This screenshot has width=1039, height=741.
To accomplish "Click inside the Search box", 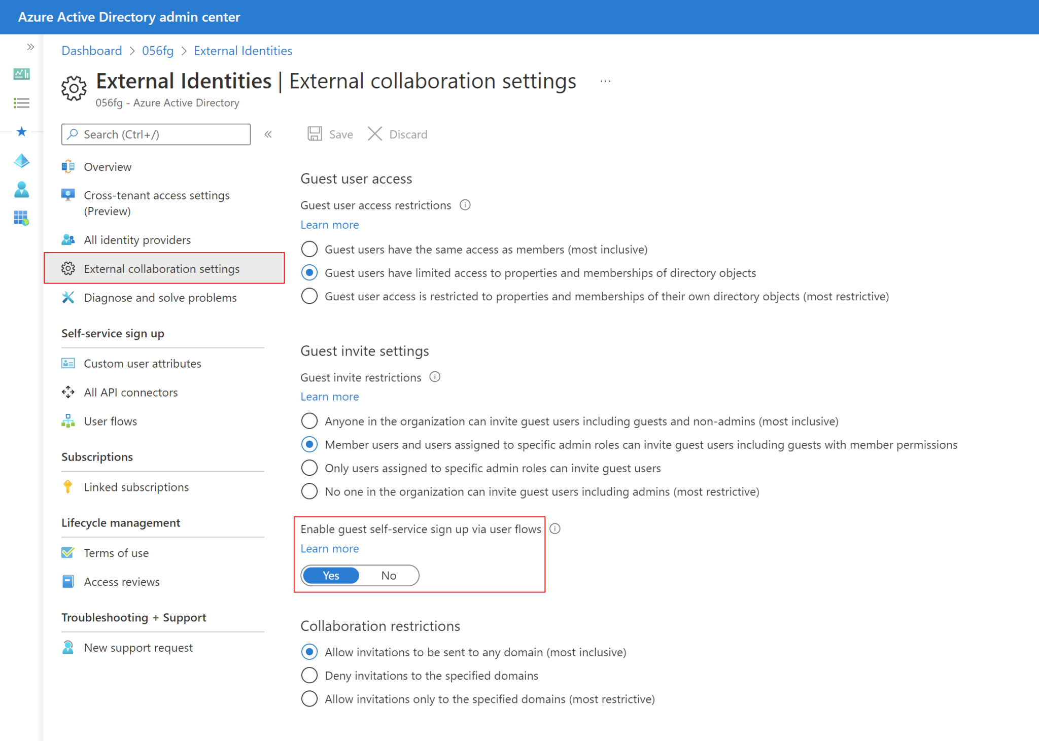I will click(x=156, y=134).
